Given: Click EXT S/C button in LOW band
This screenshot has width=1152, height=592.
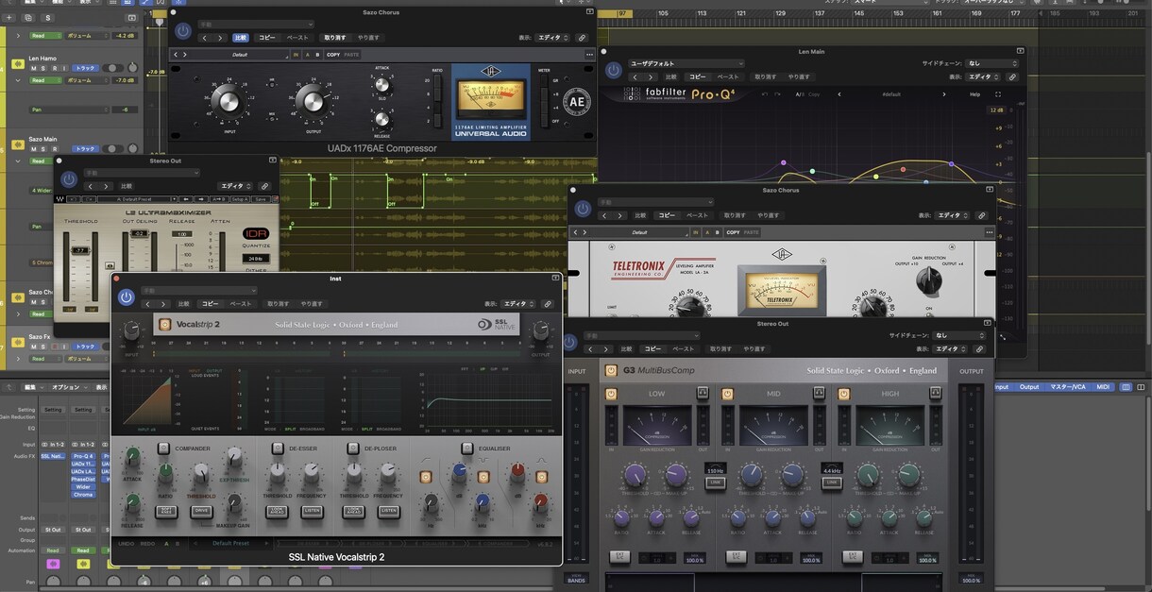Looking at the screenshot, I should tap(620, 557).
